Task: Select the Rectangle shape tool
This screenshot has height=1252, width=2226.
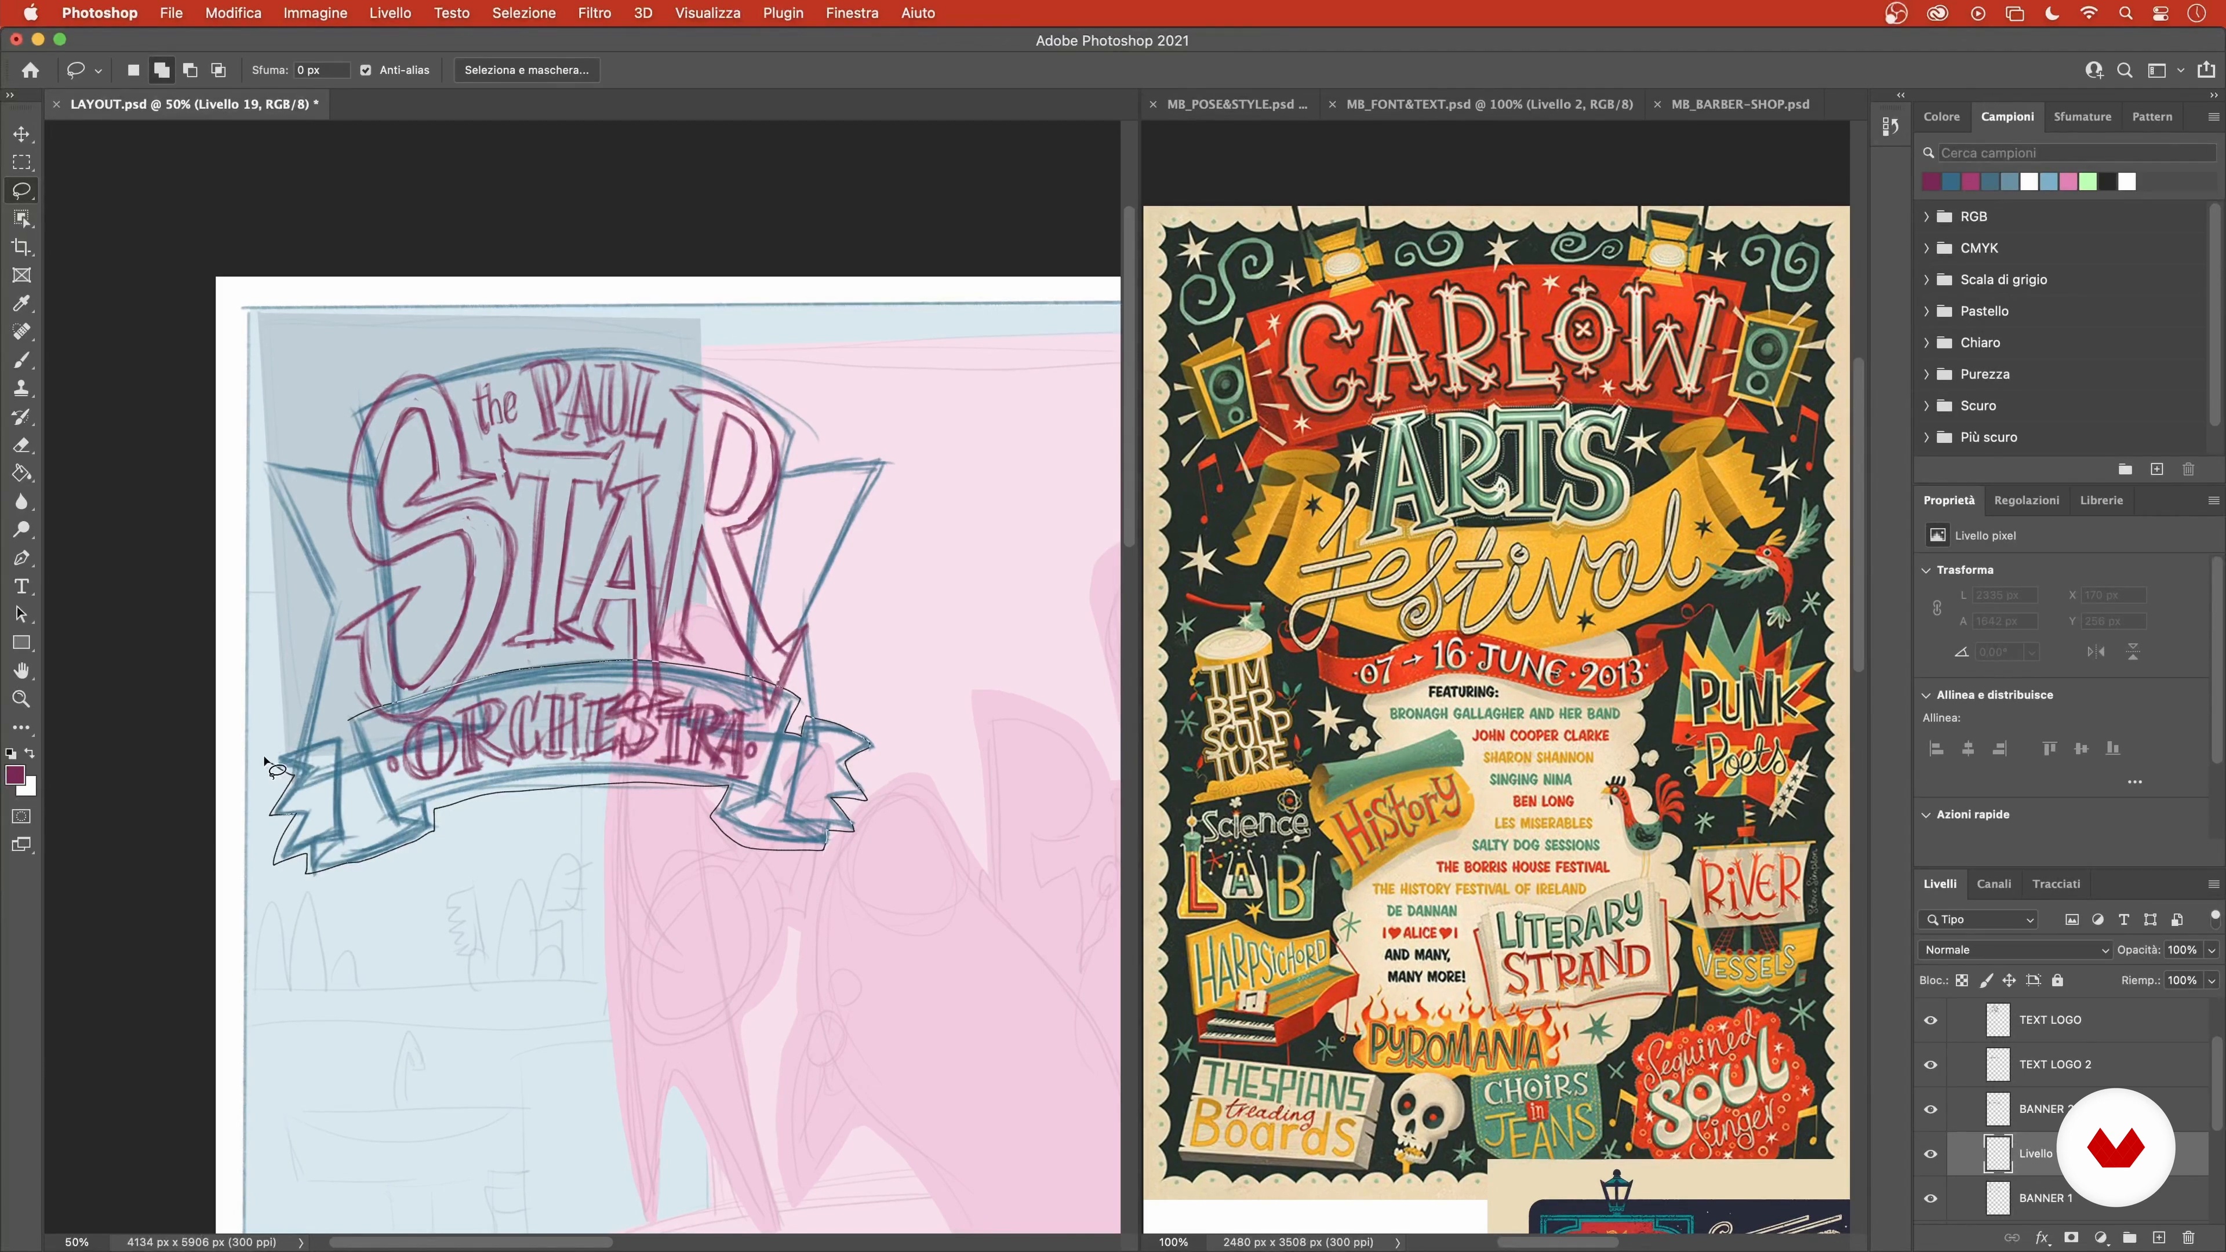Action: tap(21, 643)
